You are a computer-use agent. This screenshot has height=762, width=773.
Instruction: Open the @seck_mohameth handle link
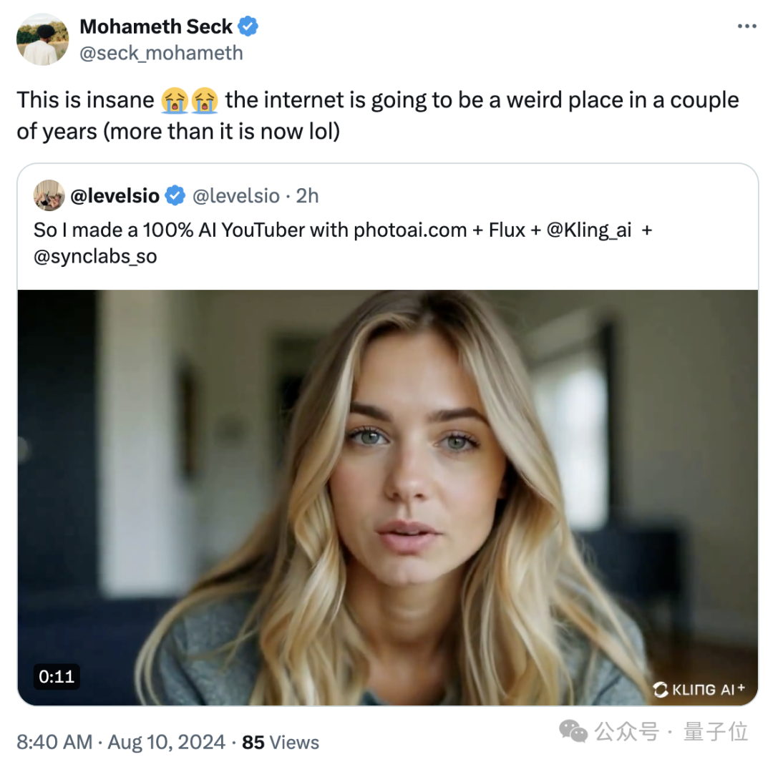[161, 53]
